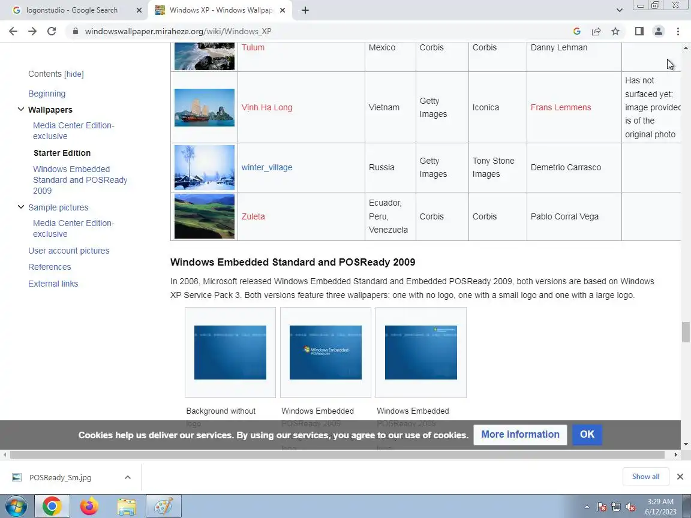Go back to the previous page
The width and height of the screenshot is (691, 518).
[x=13, y=31]
